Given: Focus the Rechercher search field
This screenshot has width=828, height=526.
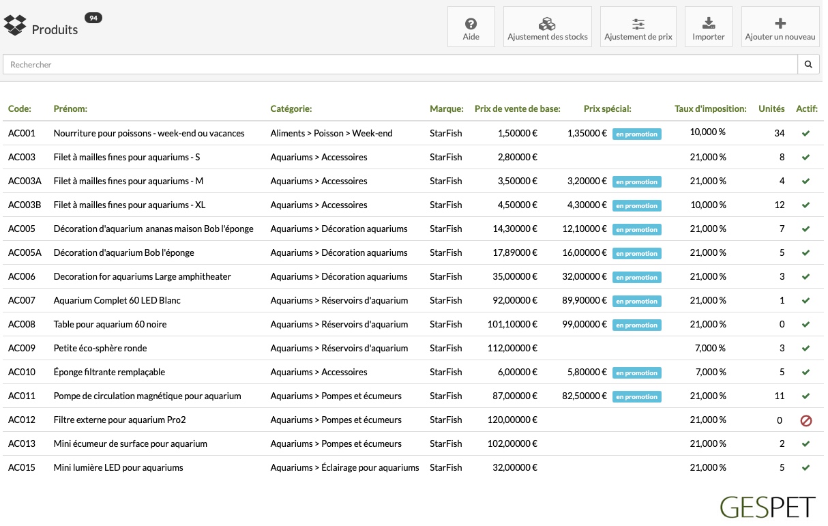Looking at the screenshot, I should point(400,65).
